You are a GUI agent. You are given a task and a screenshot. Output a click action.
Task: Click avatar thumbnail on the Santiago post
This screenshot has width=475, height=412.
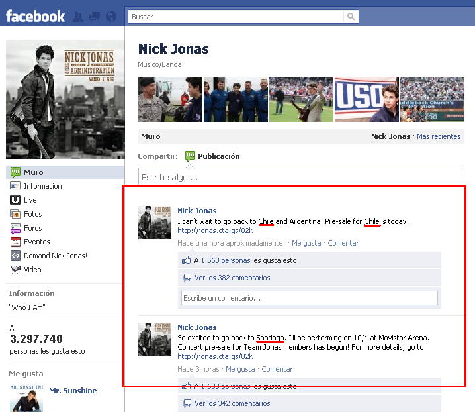click(x=155, y=339)
